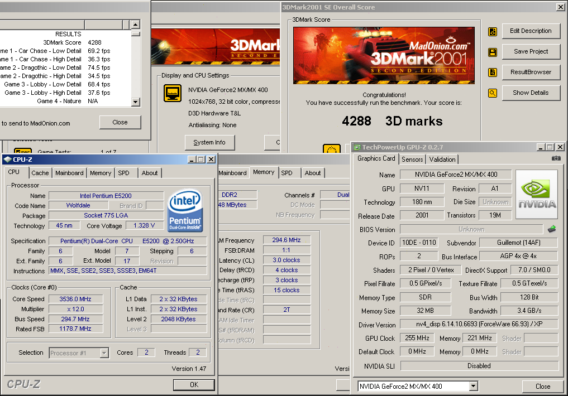Click the results list scroll-down arrow
This screenshot has width=568, height=396.
click(136, 102)
